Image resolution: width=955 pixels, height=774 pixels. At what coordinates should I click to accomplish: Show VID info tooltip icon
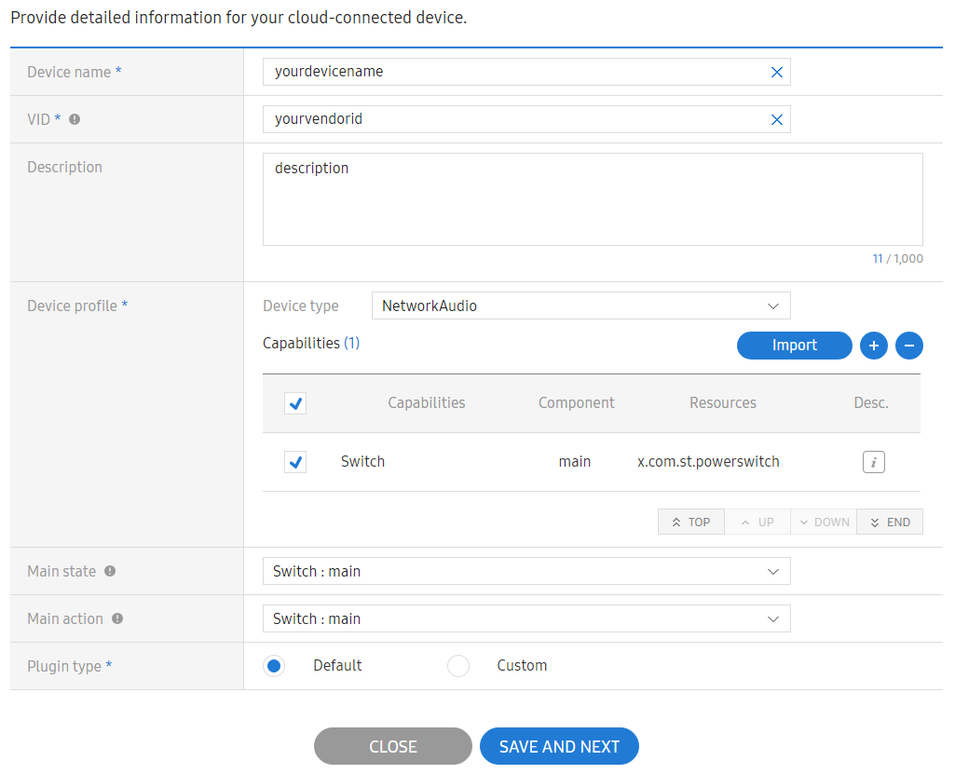[75, 119]
